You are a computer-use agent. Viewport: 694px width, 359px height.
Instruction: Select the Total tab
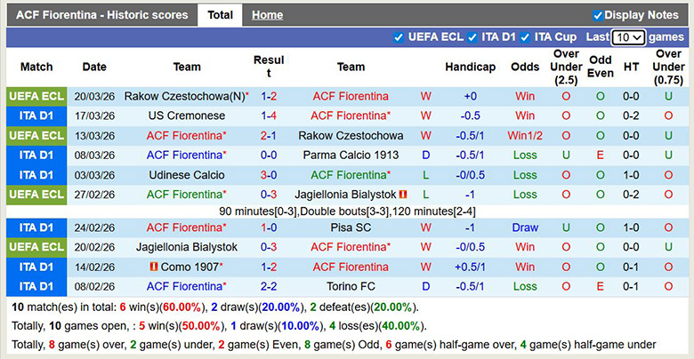[220, 15]
